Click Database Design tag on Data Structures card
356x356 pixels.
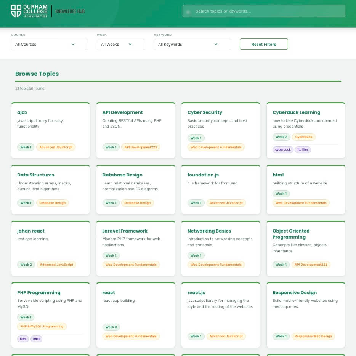(x=53, y=203)
